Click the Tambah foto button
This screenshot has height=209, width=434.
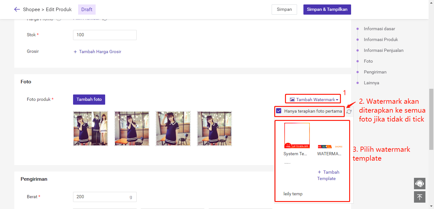(89, 100)
